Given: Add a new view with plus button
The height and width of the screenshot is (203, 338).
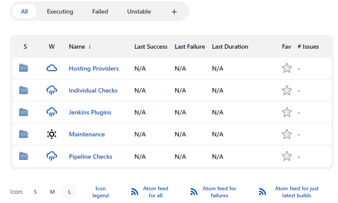Looking at the screenshot, I should [174, 12].
